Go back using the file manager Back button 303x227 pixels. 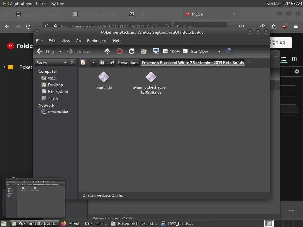click(x=46, y=51)
